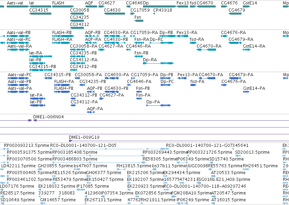Select protein Aats-val-PC label
Viewport: 289px width, 205px height.
click(x=20, y=75)
